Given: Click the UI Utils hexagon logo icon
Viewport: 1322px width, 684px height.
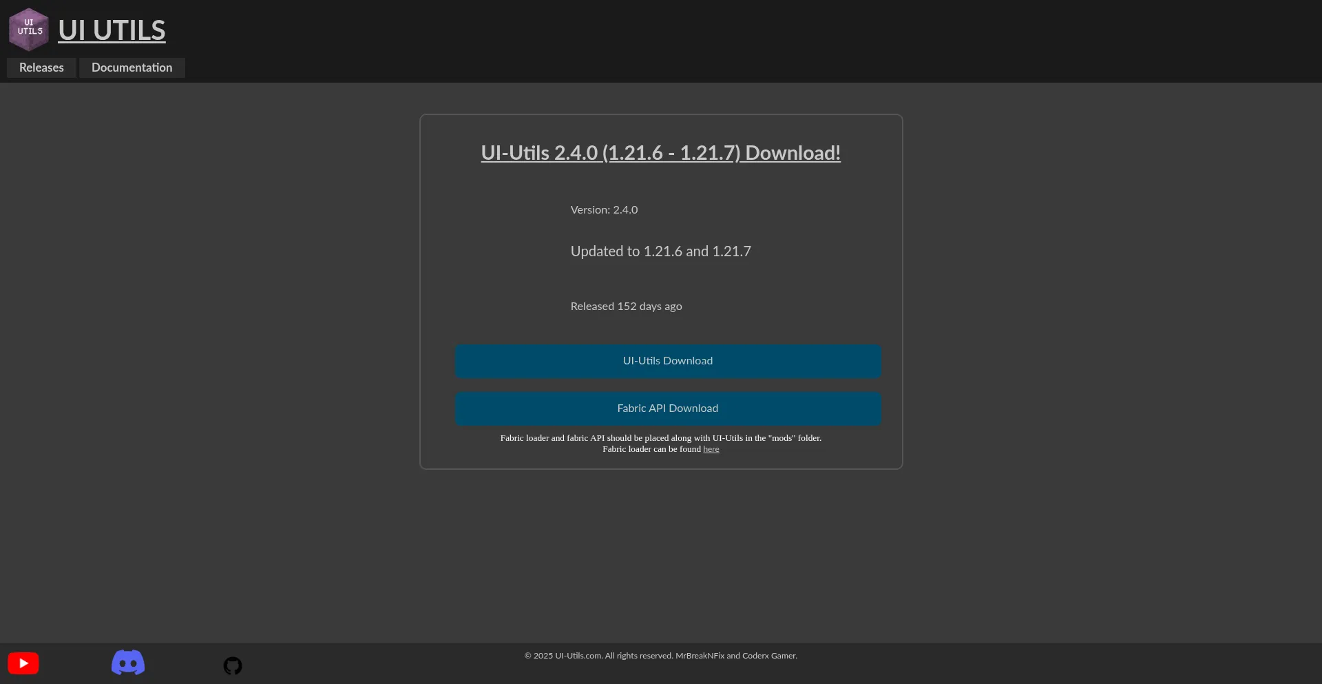Looking at the screenshot, I should (29, 29).
